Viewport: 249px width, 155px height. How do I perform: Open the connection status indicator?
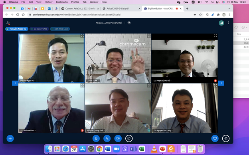pos(221,23)
